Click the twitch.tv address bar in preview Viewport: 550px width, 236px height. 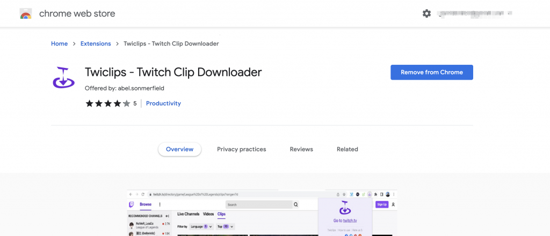[241, 194]
